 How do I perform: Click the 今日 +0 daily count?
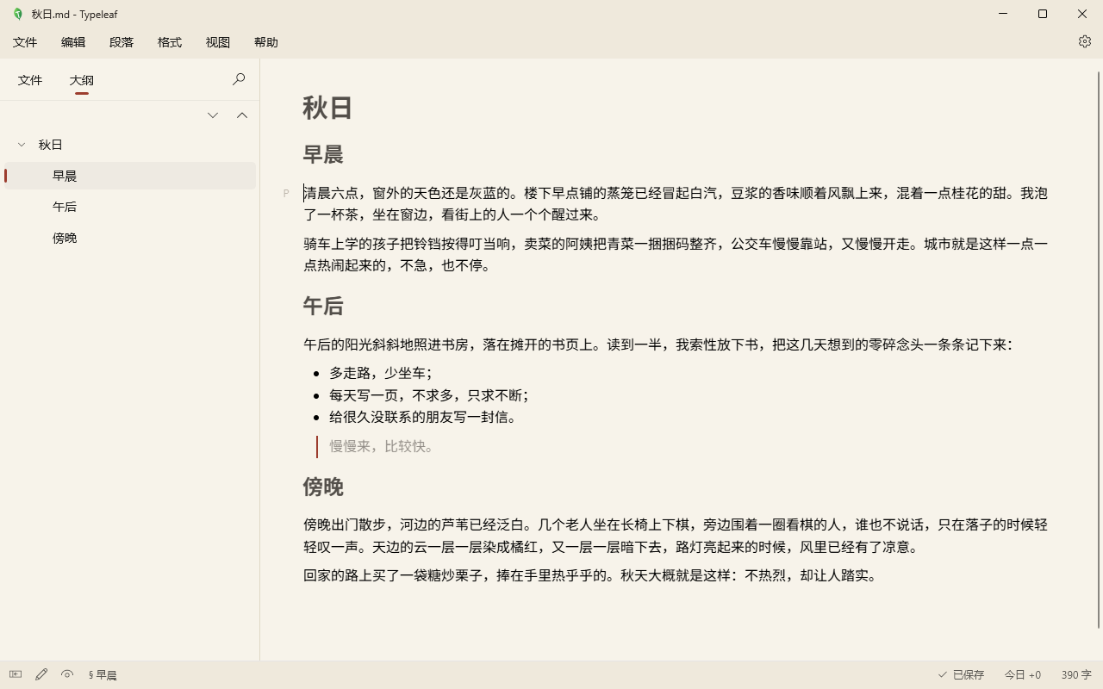pyautogui.click(x=1023, y=675)
